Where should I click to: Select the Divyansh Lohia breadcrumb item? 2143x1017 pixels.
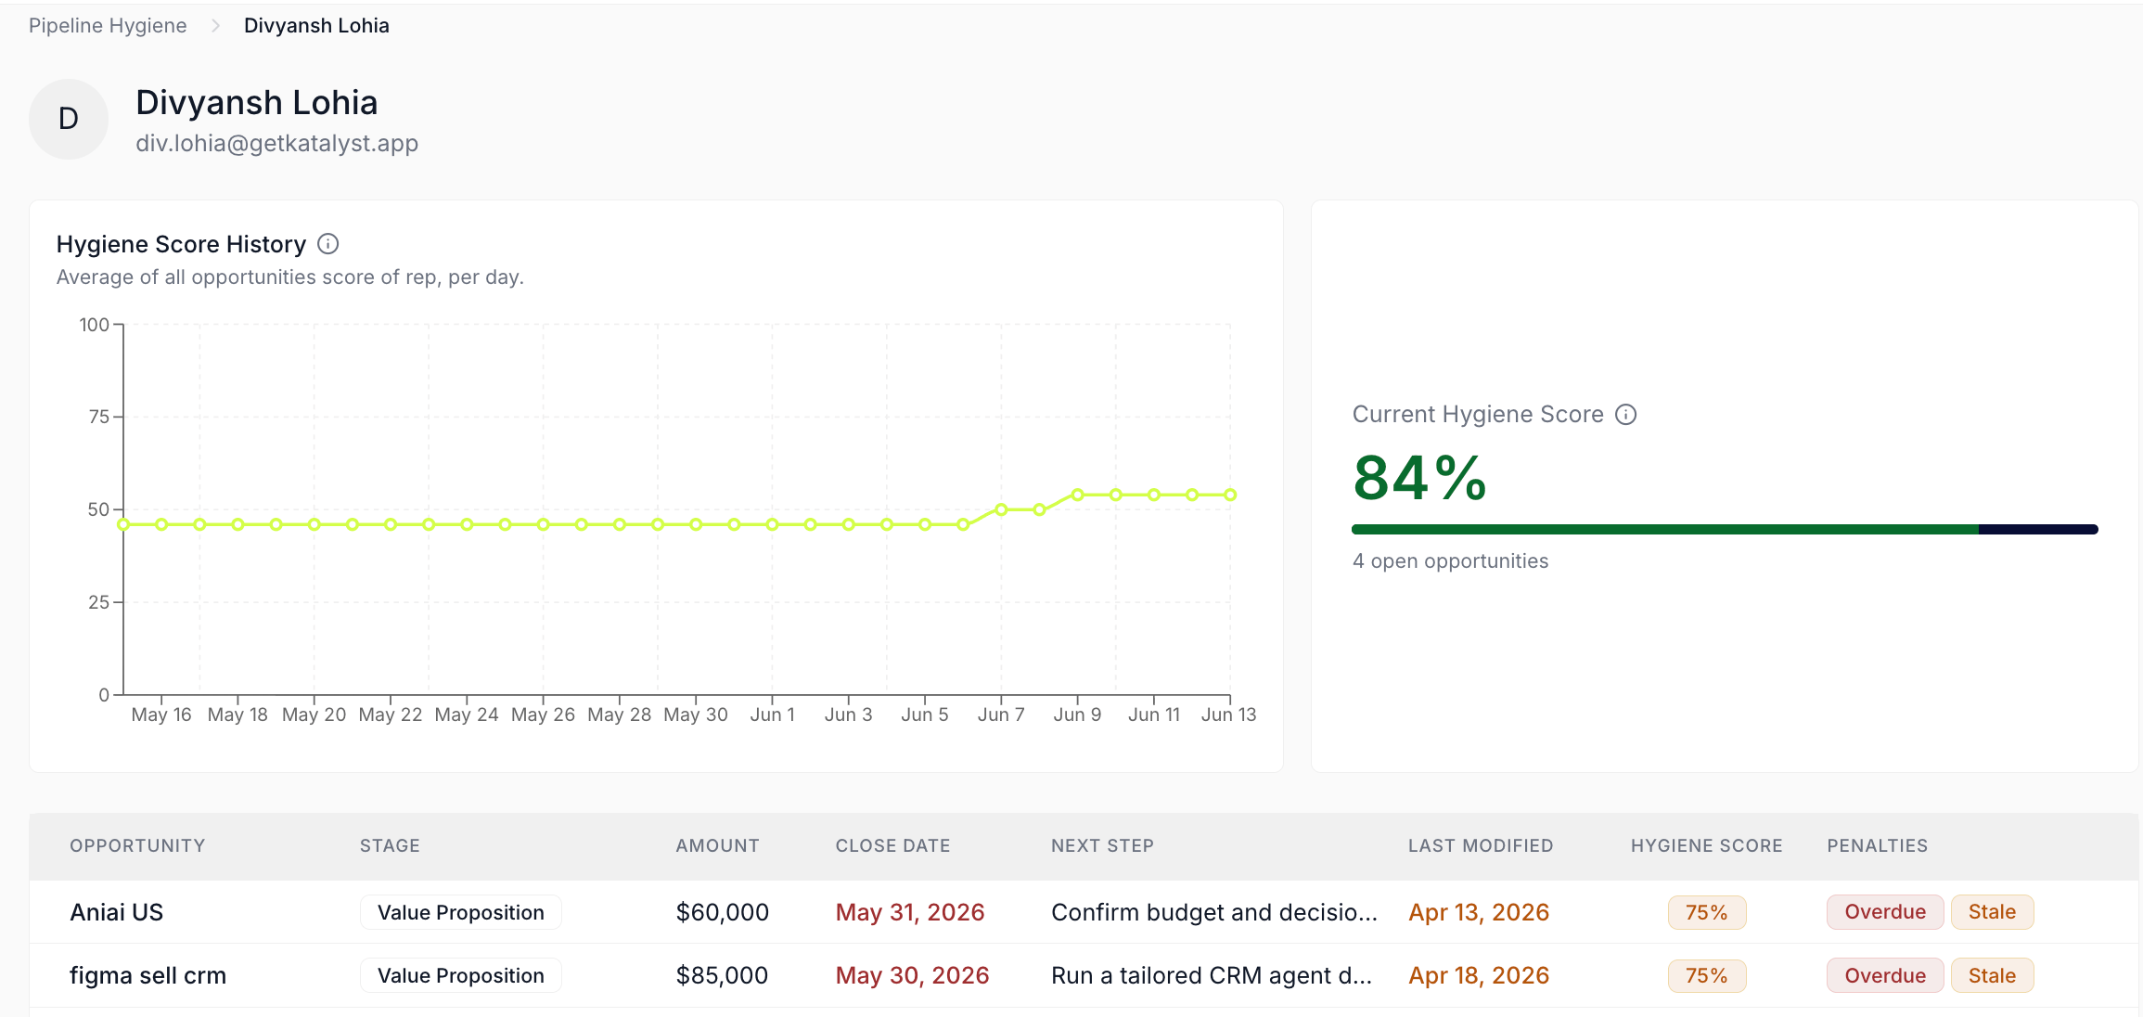(x=316, y=26)
